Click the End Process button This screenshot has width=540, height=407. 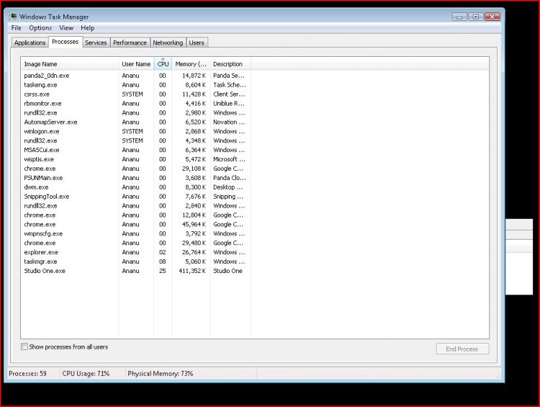(x=462, y=349)
